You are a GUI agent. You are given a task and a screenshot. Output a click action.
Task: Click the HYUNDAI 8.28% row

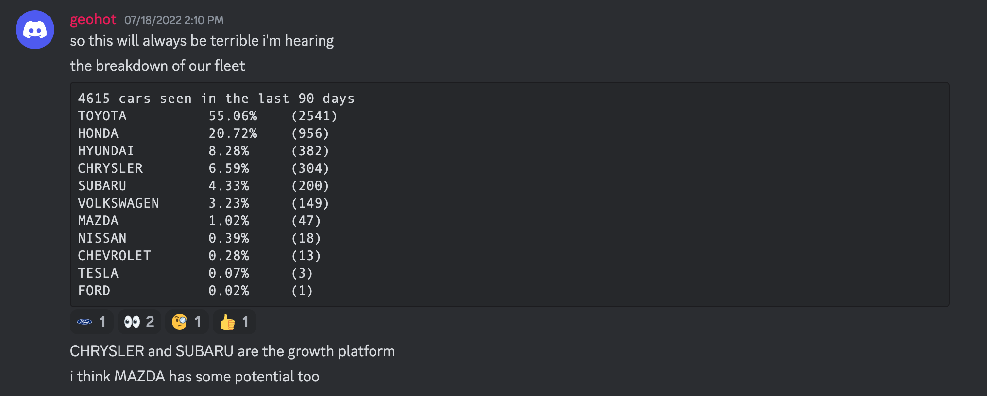[204, 151]
